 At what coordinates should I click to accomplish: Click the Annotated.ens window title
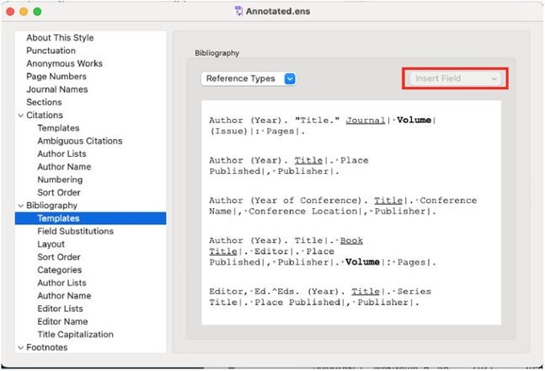[x=278, y=11]
